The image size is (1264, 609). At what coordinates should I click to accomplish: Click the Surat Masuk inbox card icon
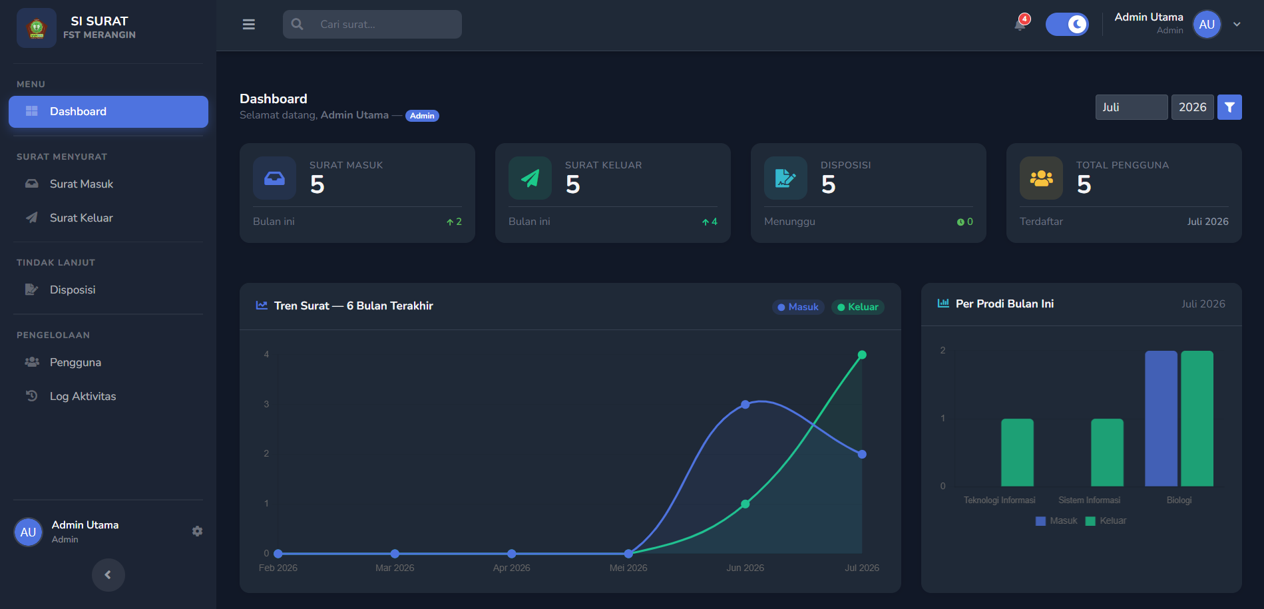(x=274, y=178)
